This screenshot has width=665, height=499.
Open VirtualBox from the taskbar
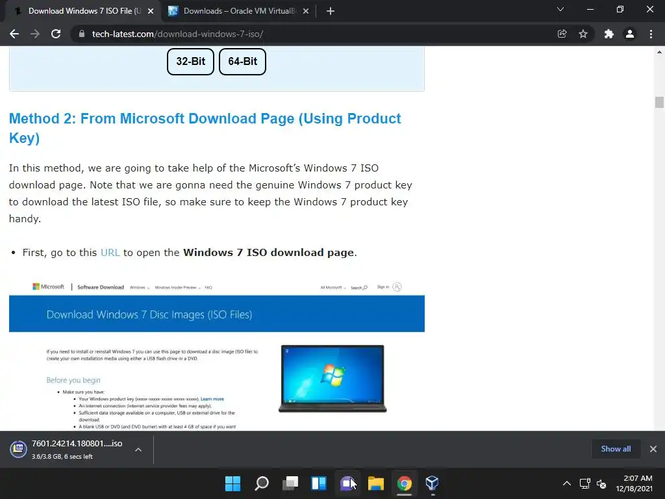(432, 483)
